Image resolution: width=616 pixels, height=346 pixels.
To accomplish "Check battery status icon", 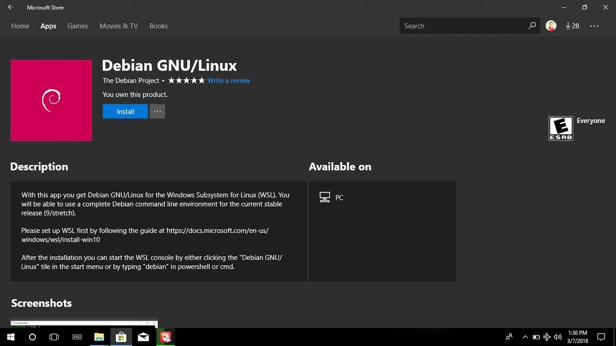I will (x=536, y=337).
